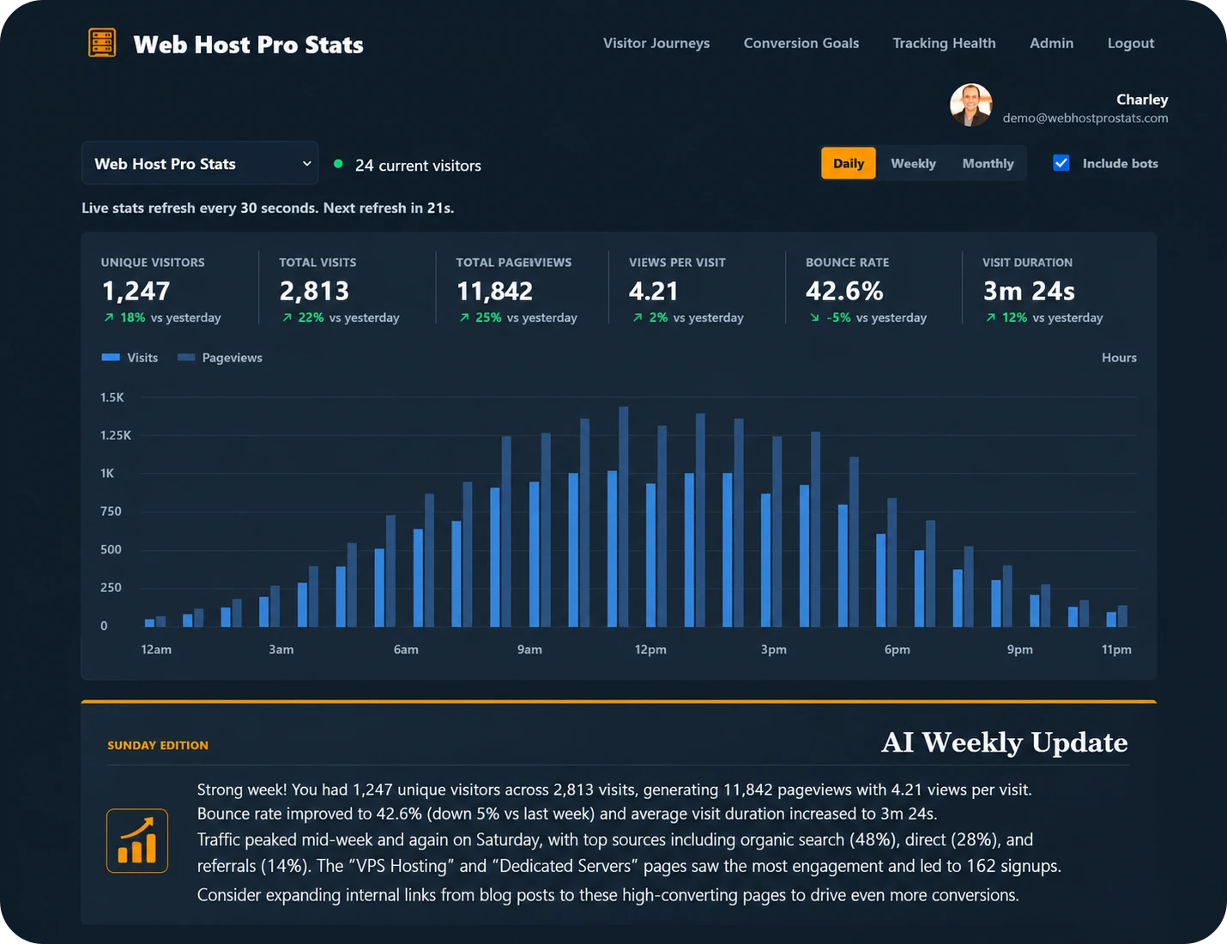Click the AI Weekly Update heading
Image resolution: width=1227 pixels, height=944 pixels.
(x=1005, y=742)
